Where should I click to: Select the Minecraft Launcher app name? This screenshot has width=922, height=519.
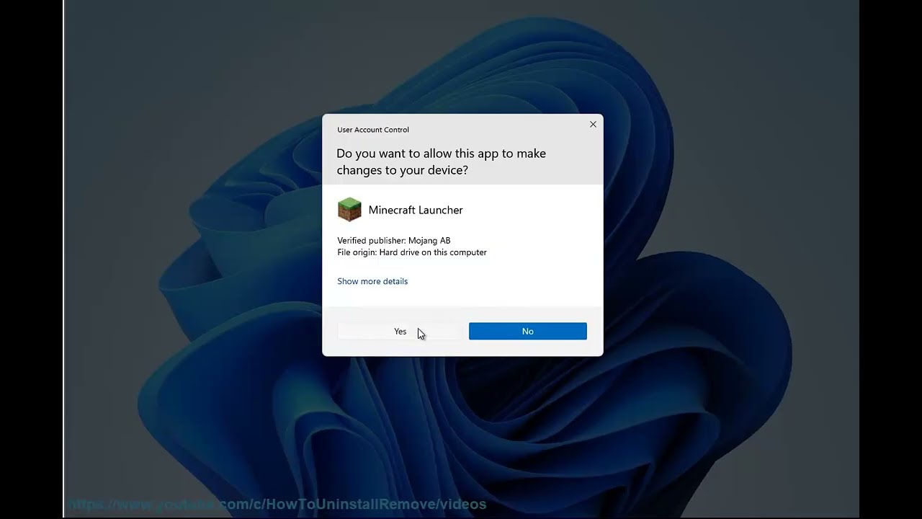pos(416,210)
